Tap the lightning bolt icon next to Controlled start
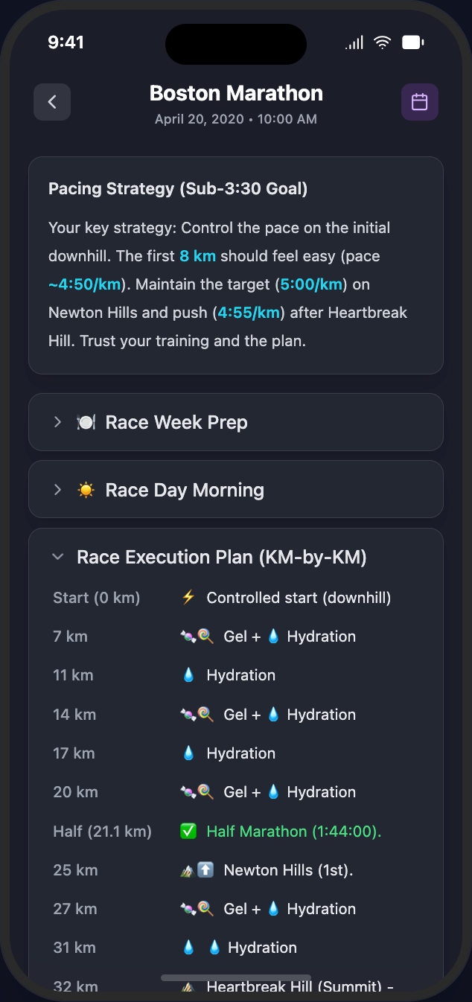 [x=188, y=597]
